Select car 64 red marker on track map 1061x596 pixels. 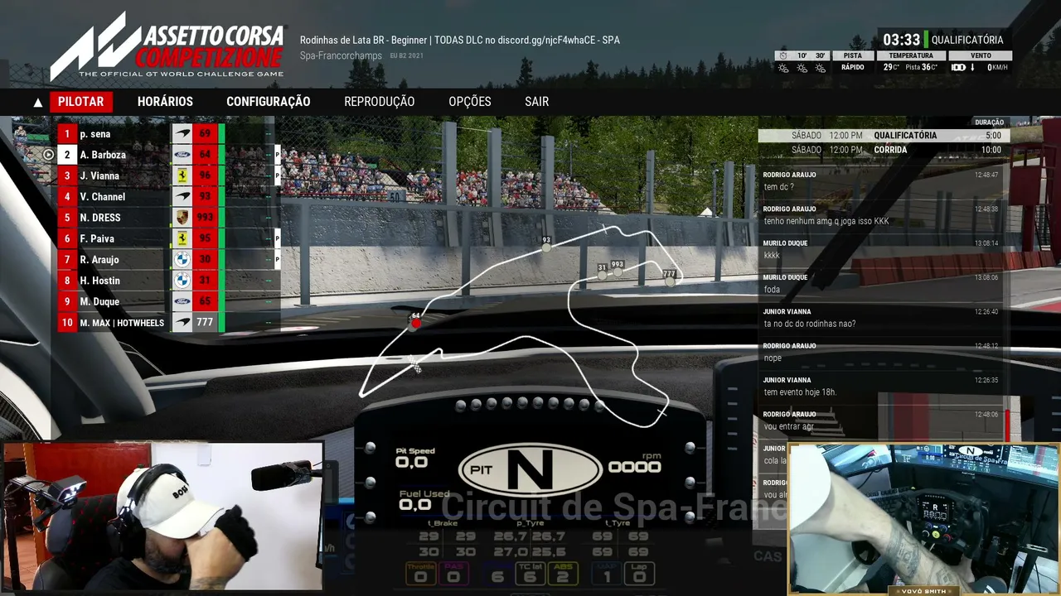coord(415,322)
